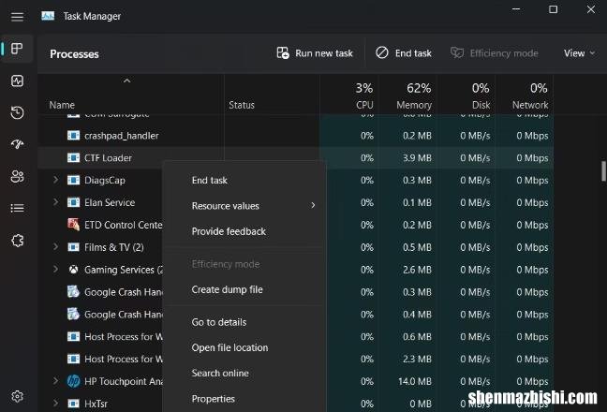Image resolution: width=607 pixels, height=412 pixels.
Task: Click the vertical scrollbar thumb
Action: 603,170
